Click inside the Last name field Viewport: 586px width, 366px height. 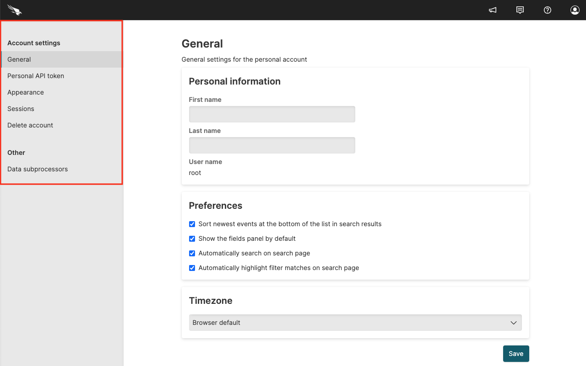(x=272, y=145)
